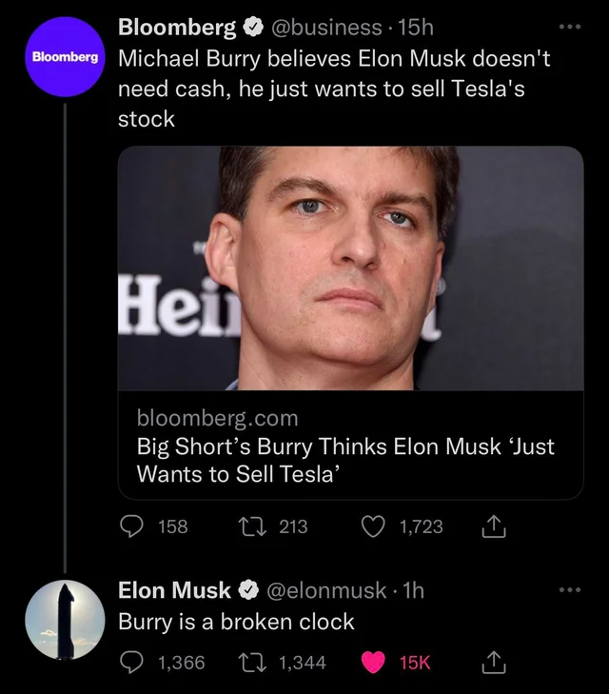609x694 pixels.
Task: Open Bloomberg's purple profile avatar
Action: click(64, 56)
